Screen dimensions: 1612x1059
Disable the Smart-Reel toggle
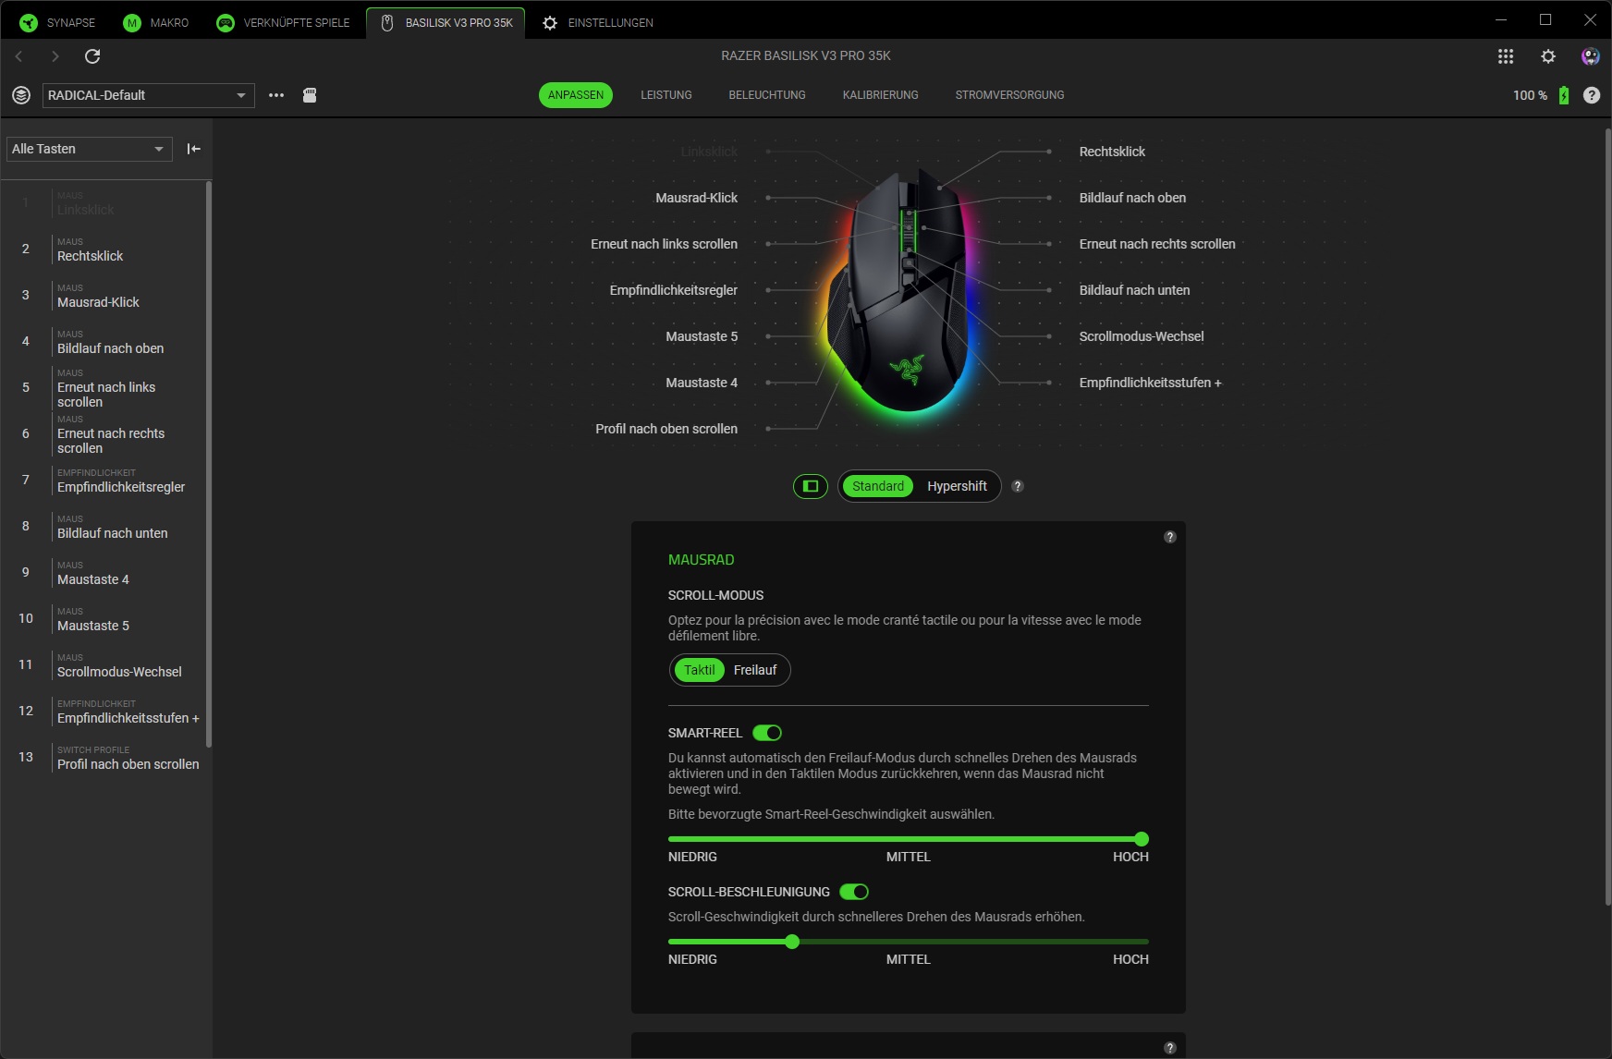[x=766, y=733]
